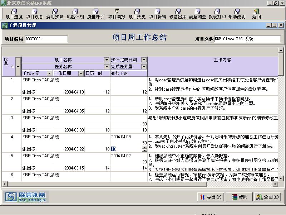Decrease the highlighted 18 value with the spinner down arrow

(x=144, y=150)
